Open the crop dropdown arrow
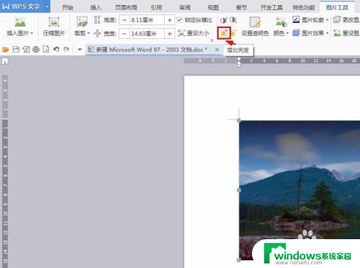The width and height of the screenshot is (360, 268). pyautogui.click(x=89, y=33)
